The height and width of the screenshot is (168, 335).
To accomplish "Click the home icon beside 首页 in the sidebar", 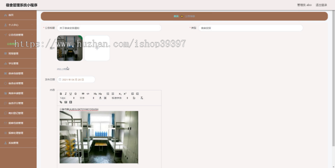I will 6,15.
